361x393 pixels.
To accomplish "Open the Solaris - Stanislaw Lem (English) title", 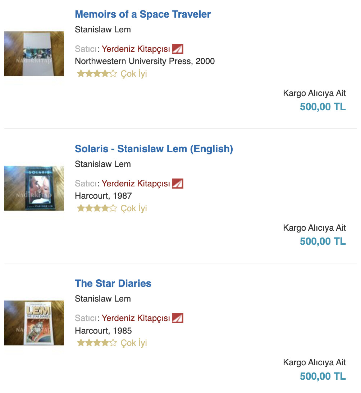I will pyautogui.click(x=154, y=149).
